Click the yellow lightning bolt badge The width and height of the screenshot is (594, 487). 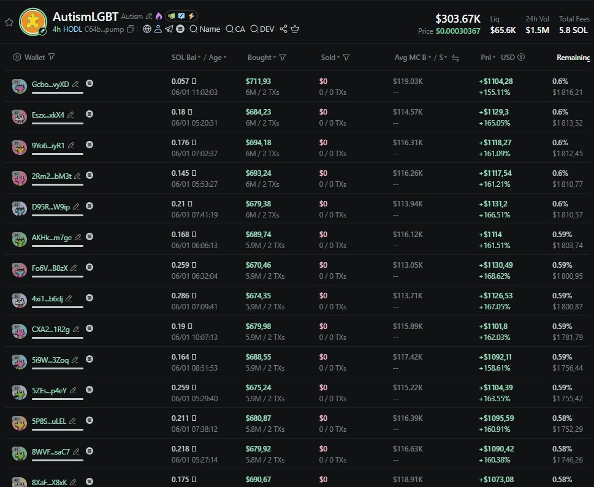click(191, 16)
